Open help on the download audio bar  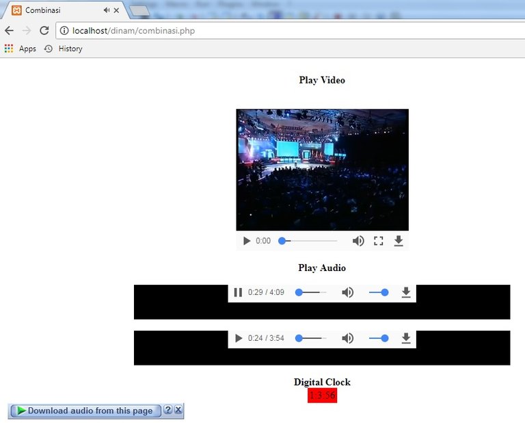(168, 409)
